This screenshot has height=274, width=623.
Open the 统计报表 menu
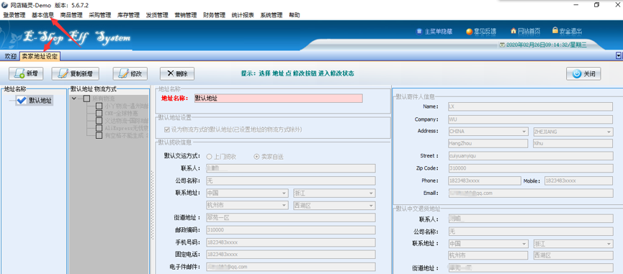pyautogui.click(x=243, y=15)
